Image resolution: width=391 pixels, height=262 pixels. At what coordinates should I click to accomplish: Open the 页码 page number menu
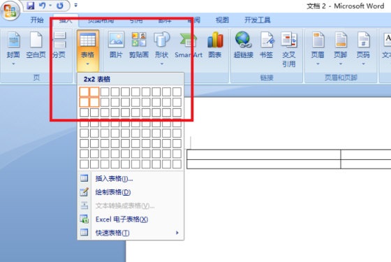click(x=363, y=48)
